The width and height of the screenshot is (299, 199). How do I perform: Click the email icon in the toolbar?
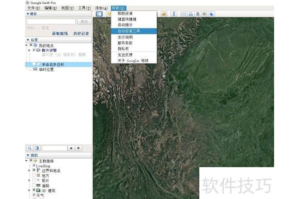[x=184, y=14]
